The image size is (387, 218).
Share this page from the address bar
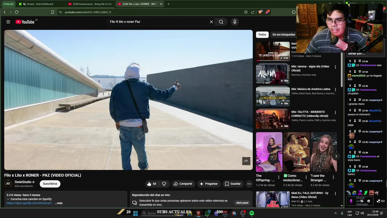253,12
